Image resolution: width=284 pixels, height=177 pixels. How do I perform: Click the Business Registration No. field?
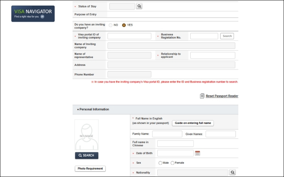click(204, 36)
